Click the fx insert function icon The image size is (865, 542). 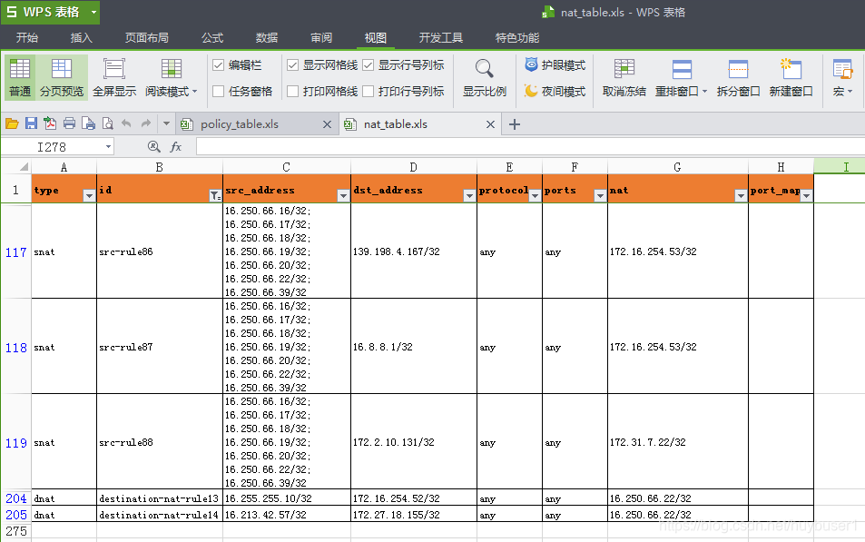[175, 147]
